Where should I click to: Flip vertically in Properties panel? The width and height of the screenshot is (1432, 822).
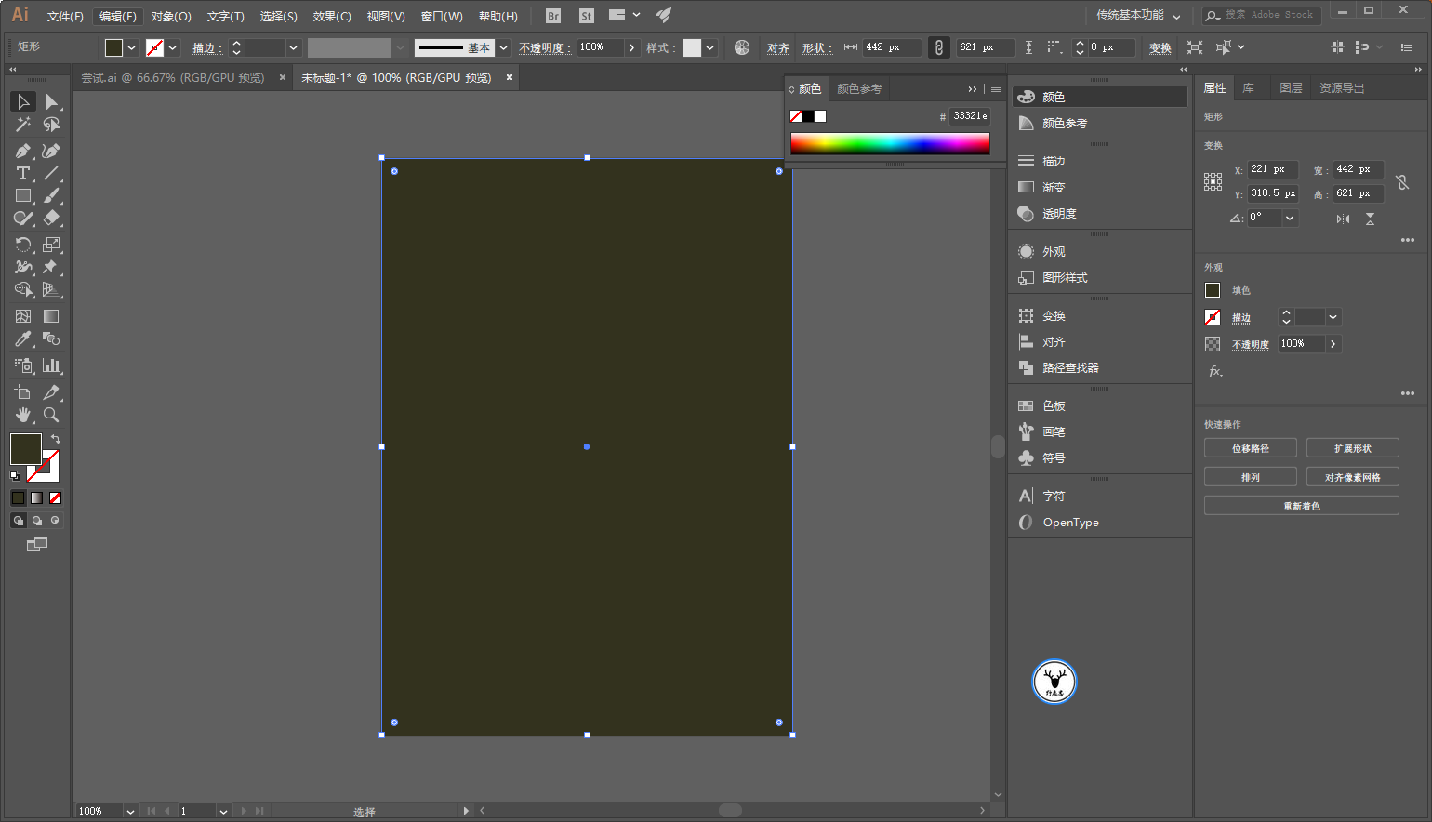click(x=1370, y=219)
